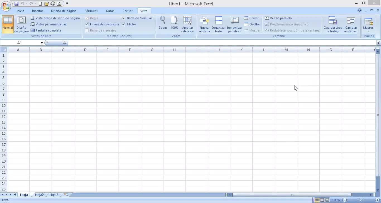This screenshot has height=203, width=381.
Task: Open the Zoom dialog from the ribbon
Action: (x=163, y=23)
